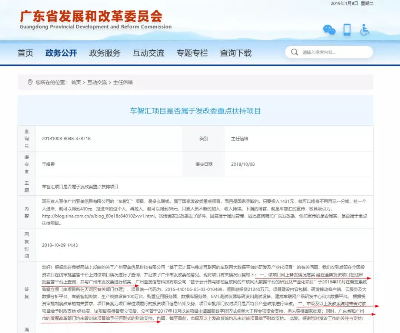Open the mobile version phone icon

coord(347,30)
